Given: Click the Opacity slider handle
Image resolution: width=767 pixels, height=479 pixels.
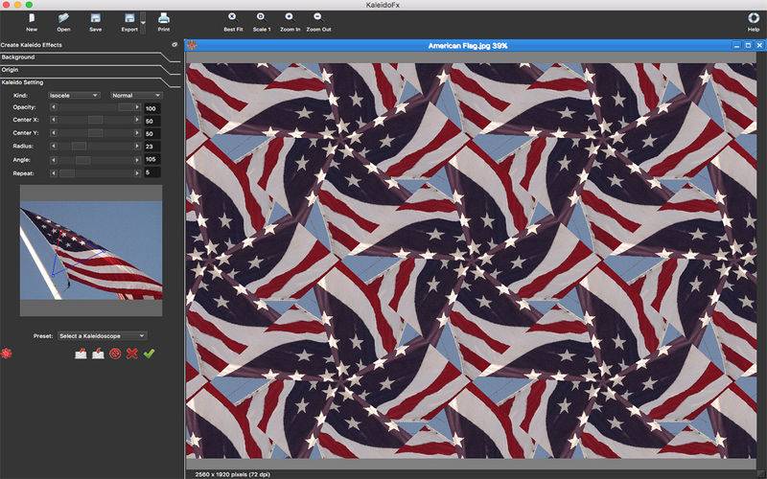Looking at the screenshot, I should [x=127, y=107].
